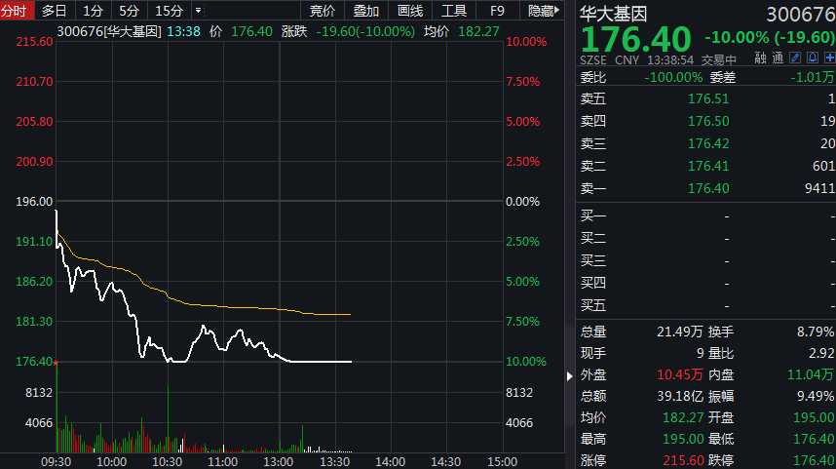This screenshot has height=469, width=836.
Task: Click the 买五 bid row label
Action: [593, 306]
